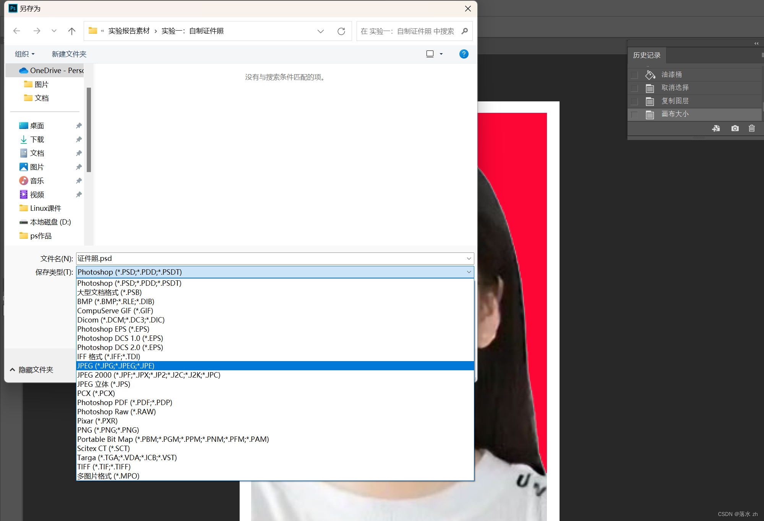Screen dimensions: 764x521
Task: Click the search magnifier icon
Action: (464, 31)
